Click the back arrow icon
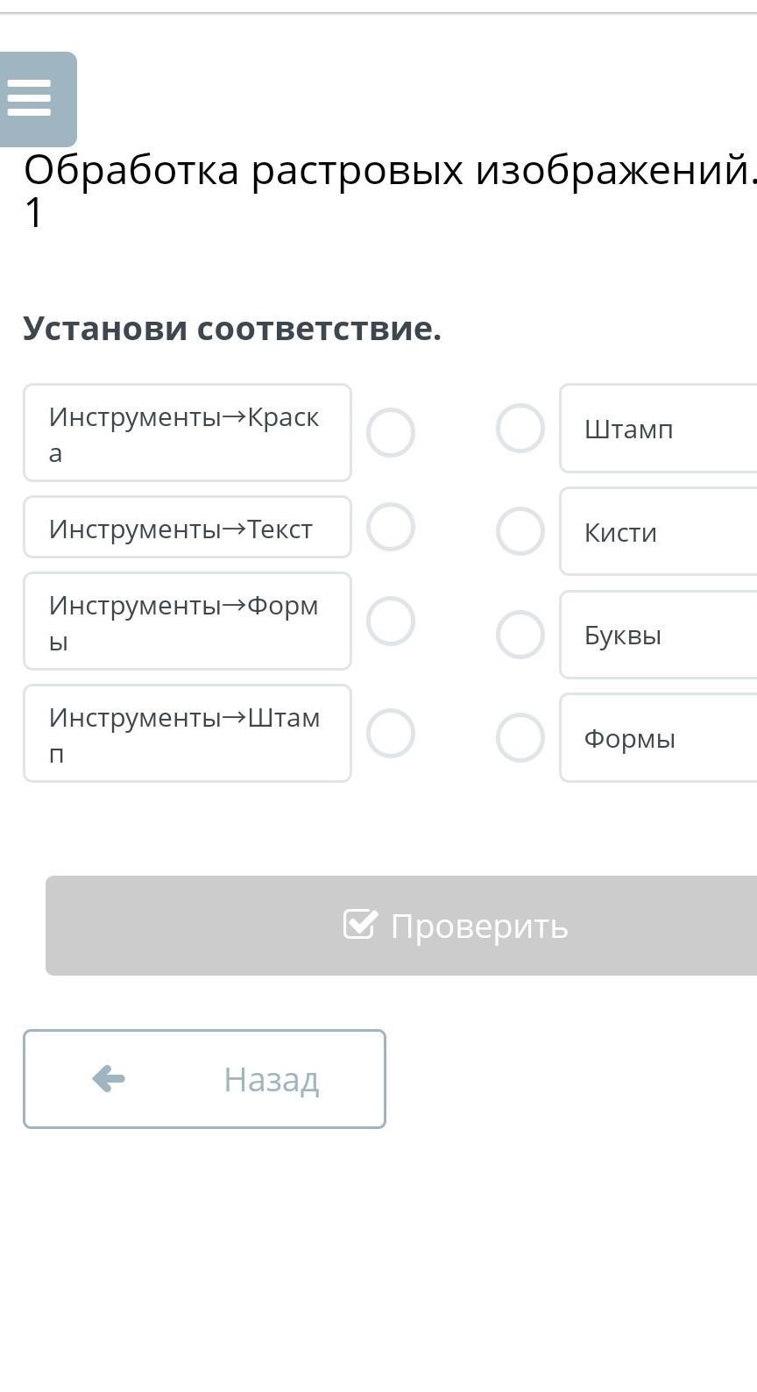The width and height of the screenshot is (757, 1392). tap(109, 1078)
